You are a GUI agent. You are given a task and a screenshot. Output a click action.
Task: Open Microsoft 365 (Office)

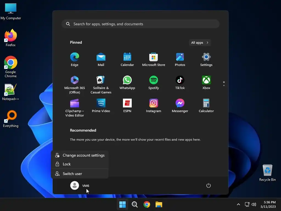click(x=75, y=85)
